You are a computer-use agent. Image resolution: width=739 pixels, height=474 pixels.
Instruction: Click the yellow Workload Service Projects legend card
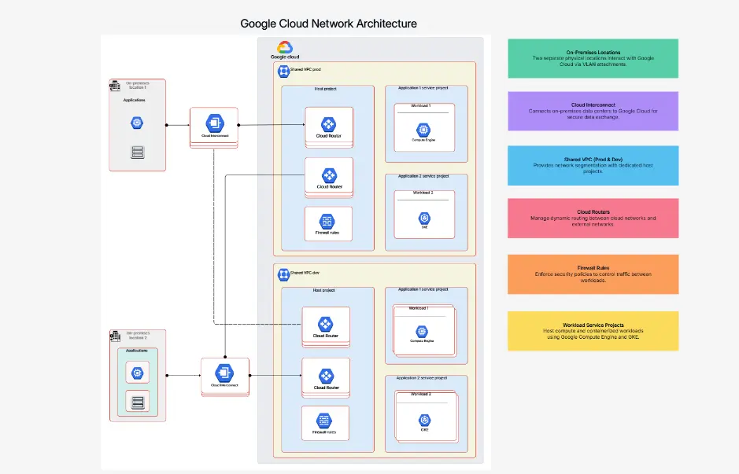pyautogui.click(x=593, y=331)
